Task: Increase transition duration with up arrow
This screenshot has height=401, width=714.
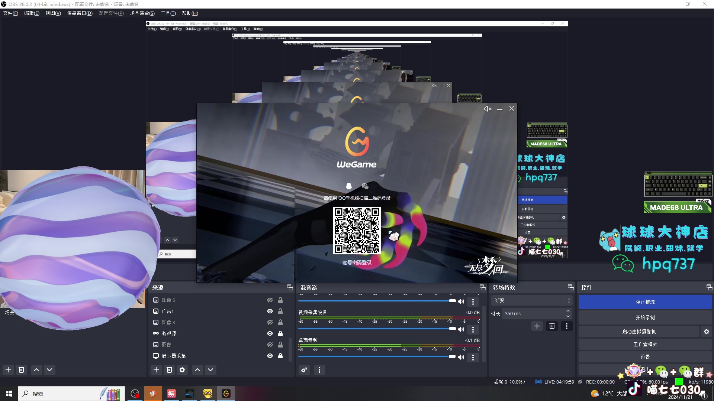Action: click(568, 311)
